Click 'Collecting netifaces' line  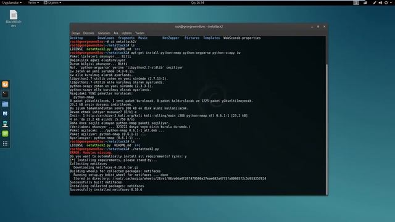tap(88, 163)
